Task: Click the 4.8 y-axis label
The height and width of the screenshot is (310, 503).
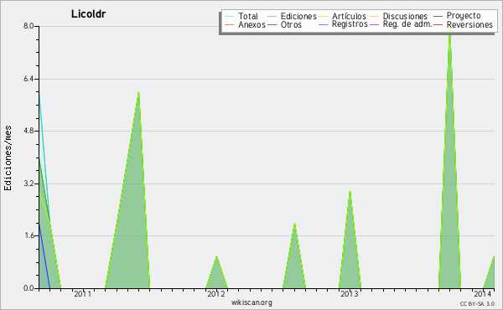Action: click(29, 131)
